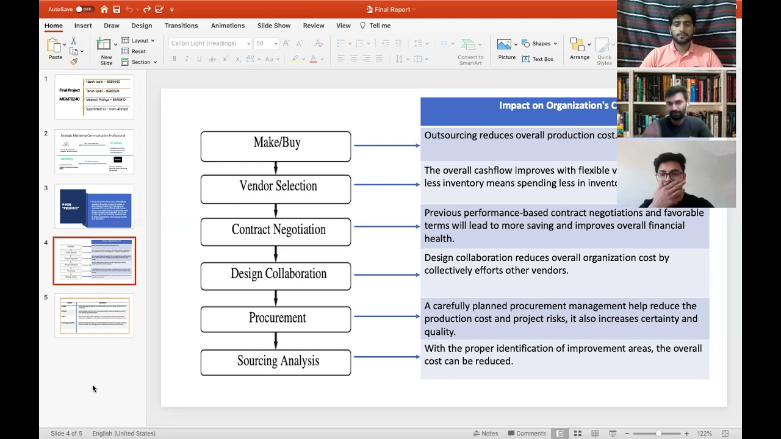Apply numbered list formatting
This screenshot has height=439, width=781.
(360, 43)
